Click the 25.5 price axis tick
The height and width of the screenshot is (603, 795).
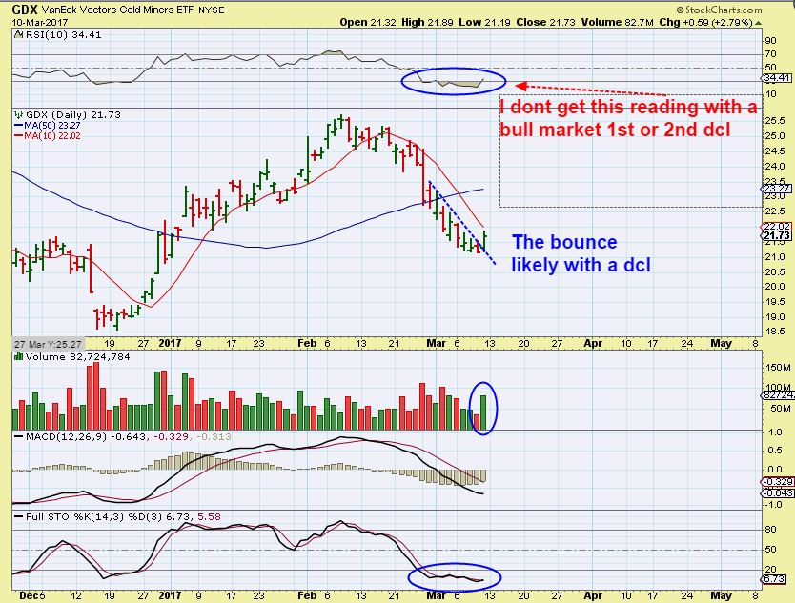point(775,121)
